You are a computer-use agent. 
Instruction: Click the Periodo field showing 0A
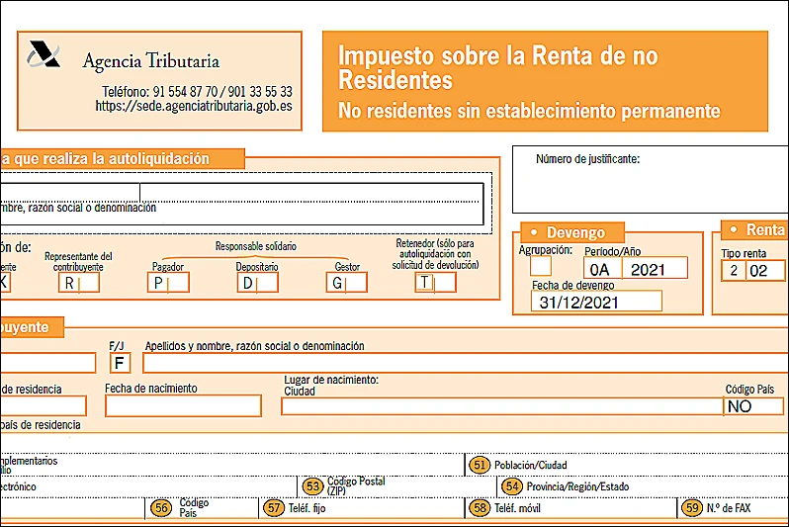point(599,269)
